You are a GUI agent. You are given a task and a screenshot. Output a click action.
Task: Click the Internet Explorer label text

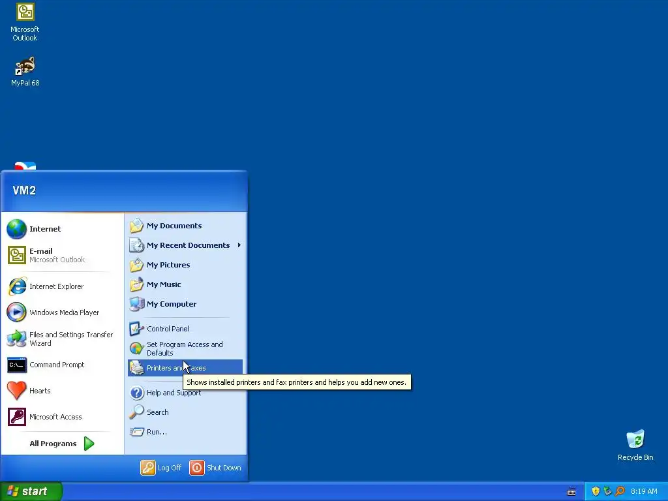click(56, 286)
